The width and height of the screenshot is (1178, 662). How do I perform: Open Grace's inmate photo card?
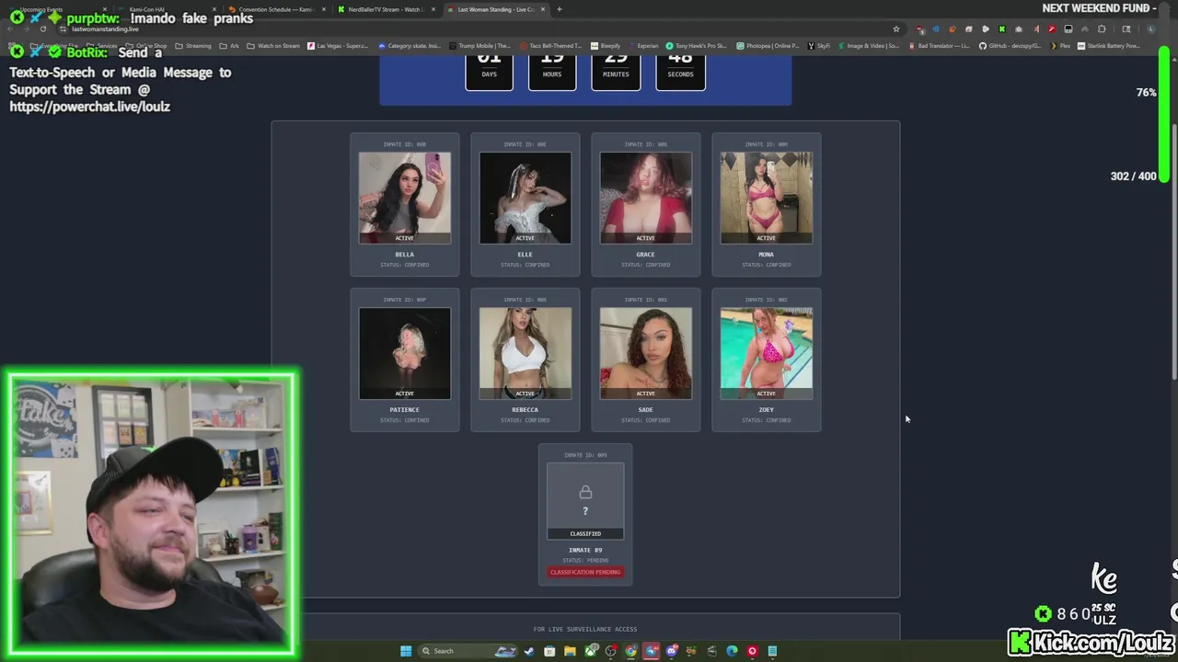pyautogui.click(x=645, y=198)
